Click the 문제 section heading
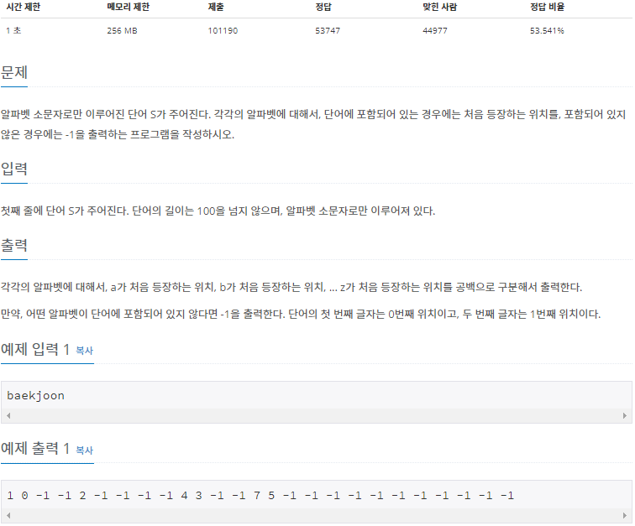 [x=14, y=72]
